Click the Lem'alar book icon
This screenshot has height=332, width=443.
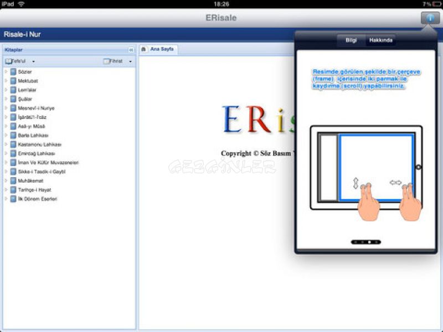[13, 90]
